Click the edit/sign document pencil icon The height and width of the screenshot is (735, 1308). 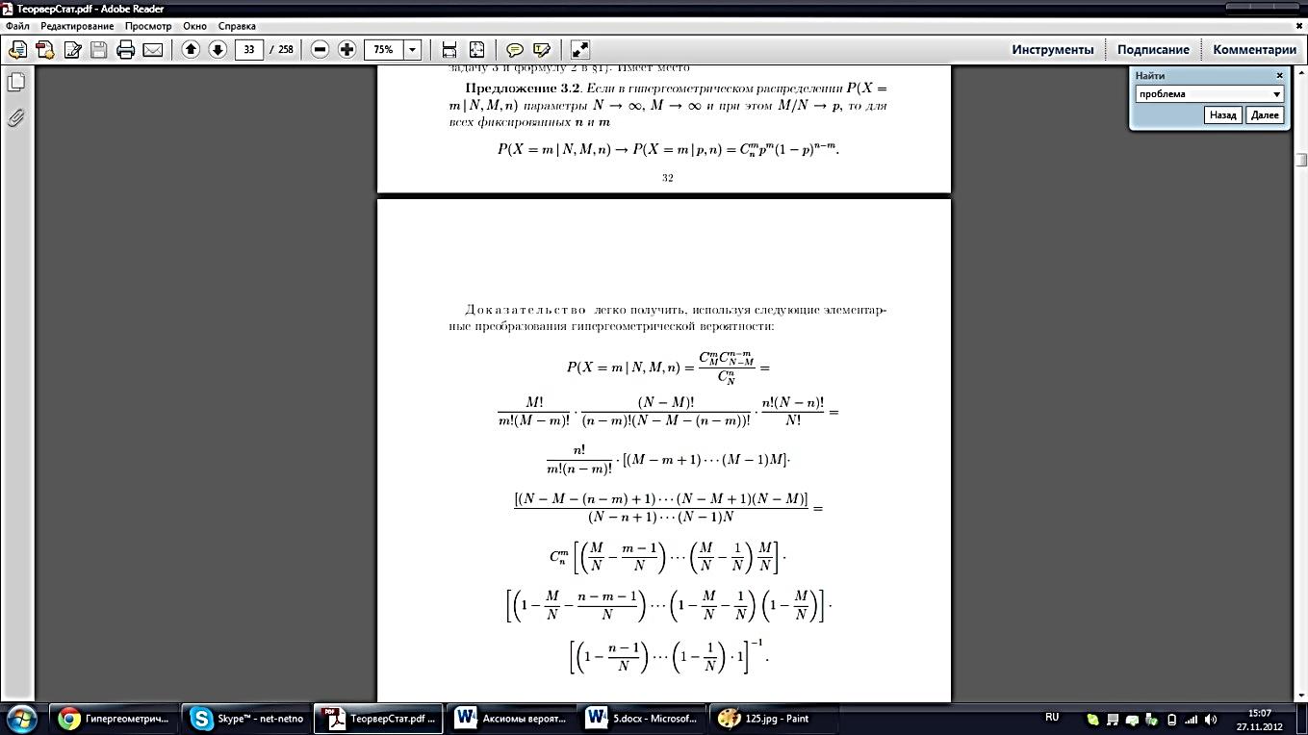coord(71,49)
